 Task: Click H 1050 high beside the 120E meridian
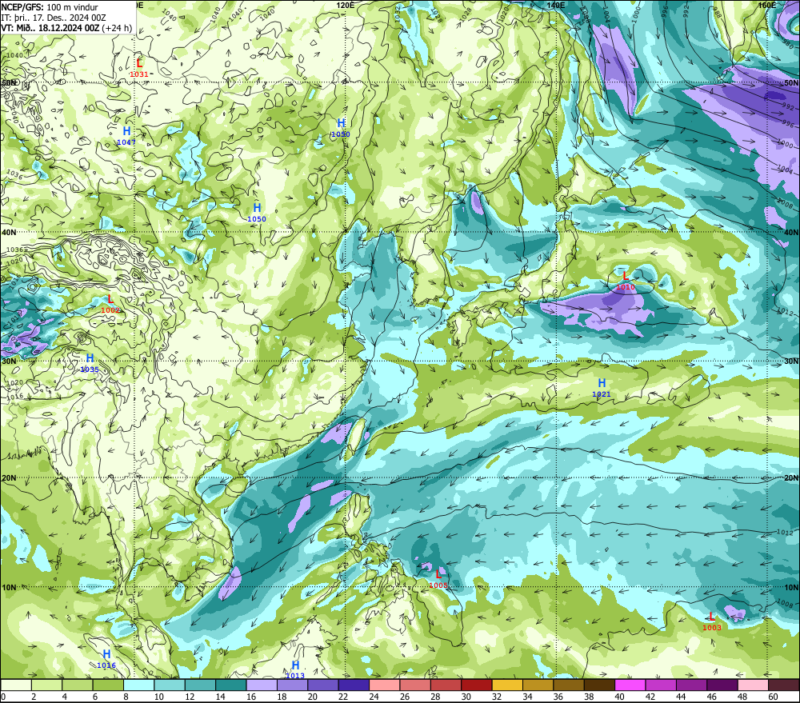tap(341, 127)
